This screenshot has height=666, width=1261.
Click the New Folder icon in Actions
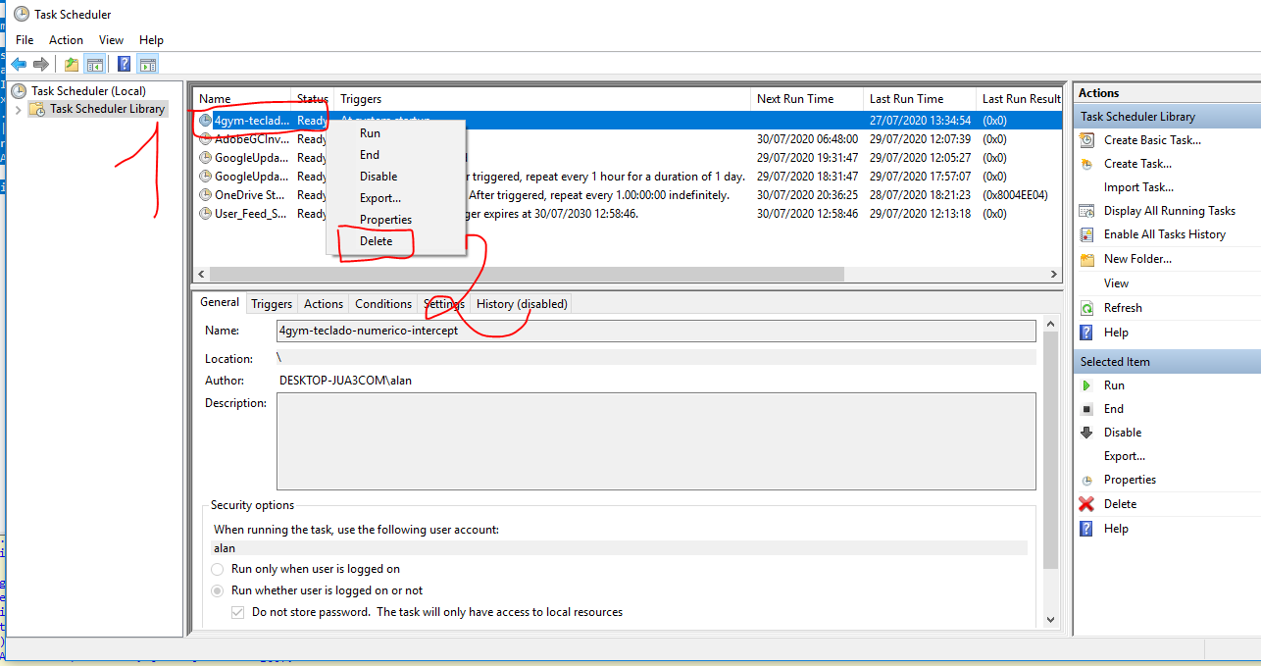[x=1086, y=260]
